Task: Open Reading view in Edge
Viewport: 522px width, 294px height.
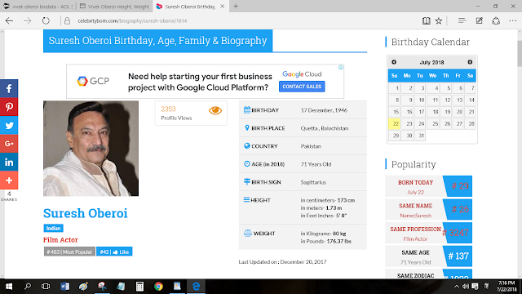Action: coord(426,20)
